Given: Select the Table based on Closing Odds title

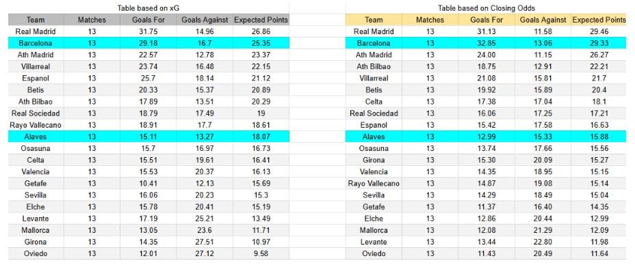Looking at the screenshot, I should coord(486,8).
